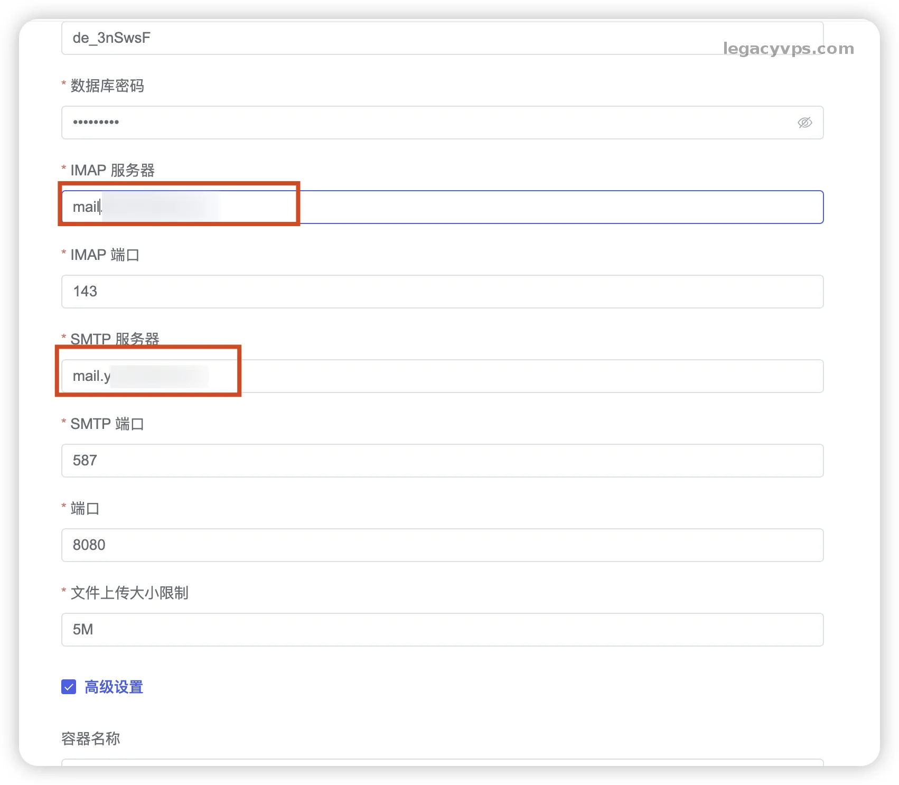Click the 端口 field showing 8080
Image resolution: width=899 pixels, height=785 pixels.
tap(442, 545)
